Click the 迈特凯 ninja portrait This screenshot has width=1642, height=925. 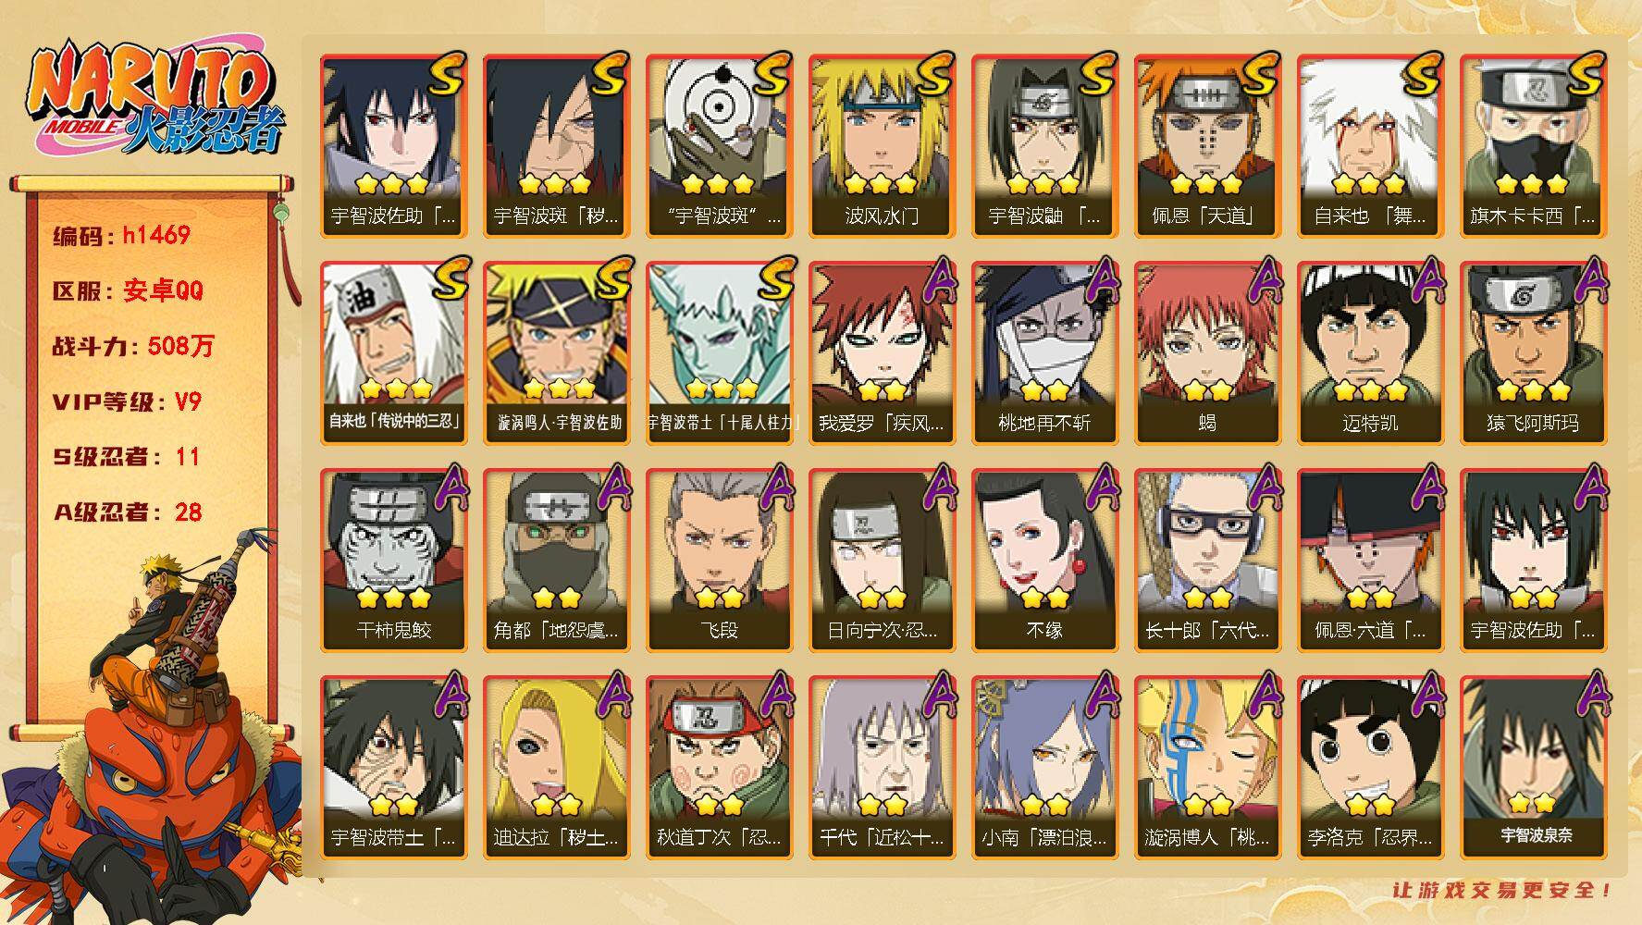point(1370,353)
